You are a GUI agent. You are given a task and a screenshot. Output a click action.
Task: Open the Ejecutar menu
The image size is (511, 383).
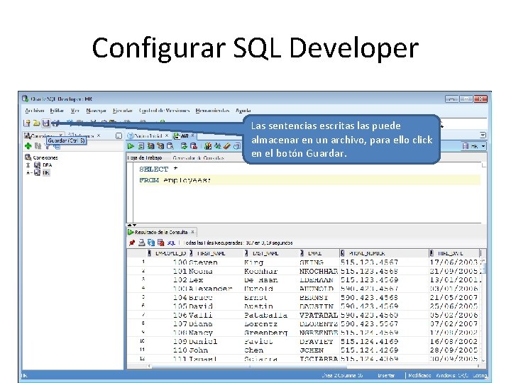coord(123,111)
